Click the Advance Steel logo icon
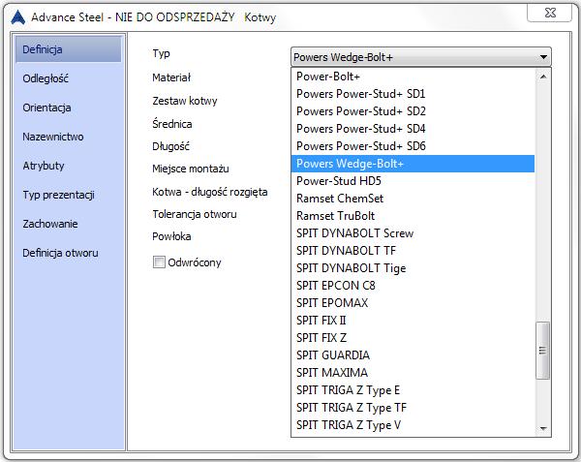This screenshot has width=581, height=462. [x=17, y=17]
